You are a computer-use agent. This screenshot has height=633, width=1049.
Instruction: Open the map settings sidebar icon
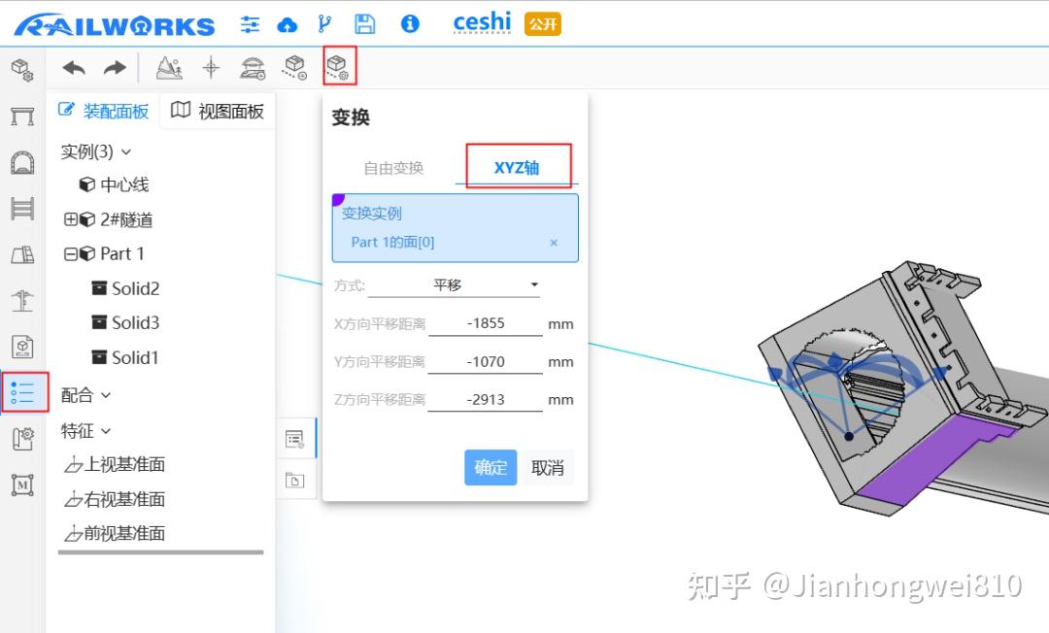pos(22,439)
